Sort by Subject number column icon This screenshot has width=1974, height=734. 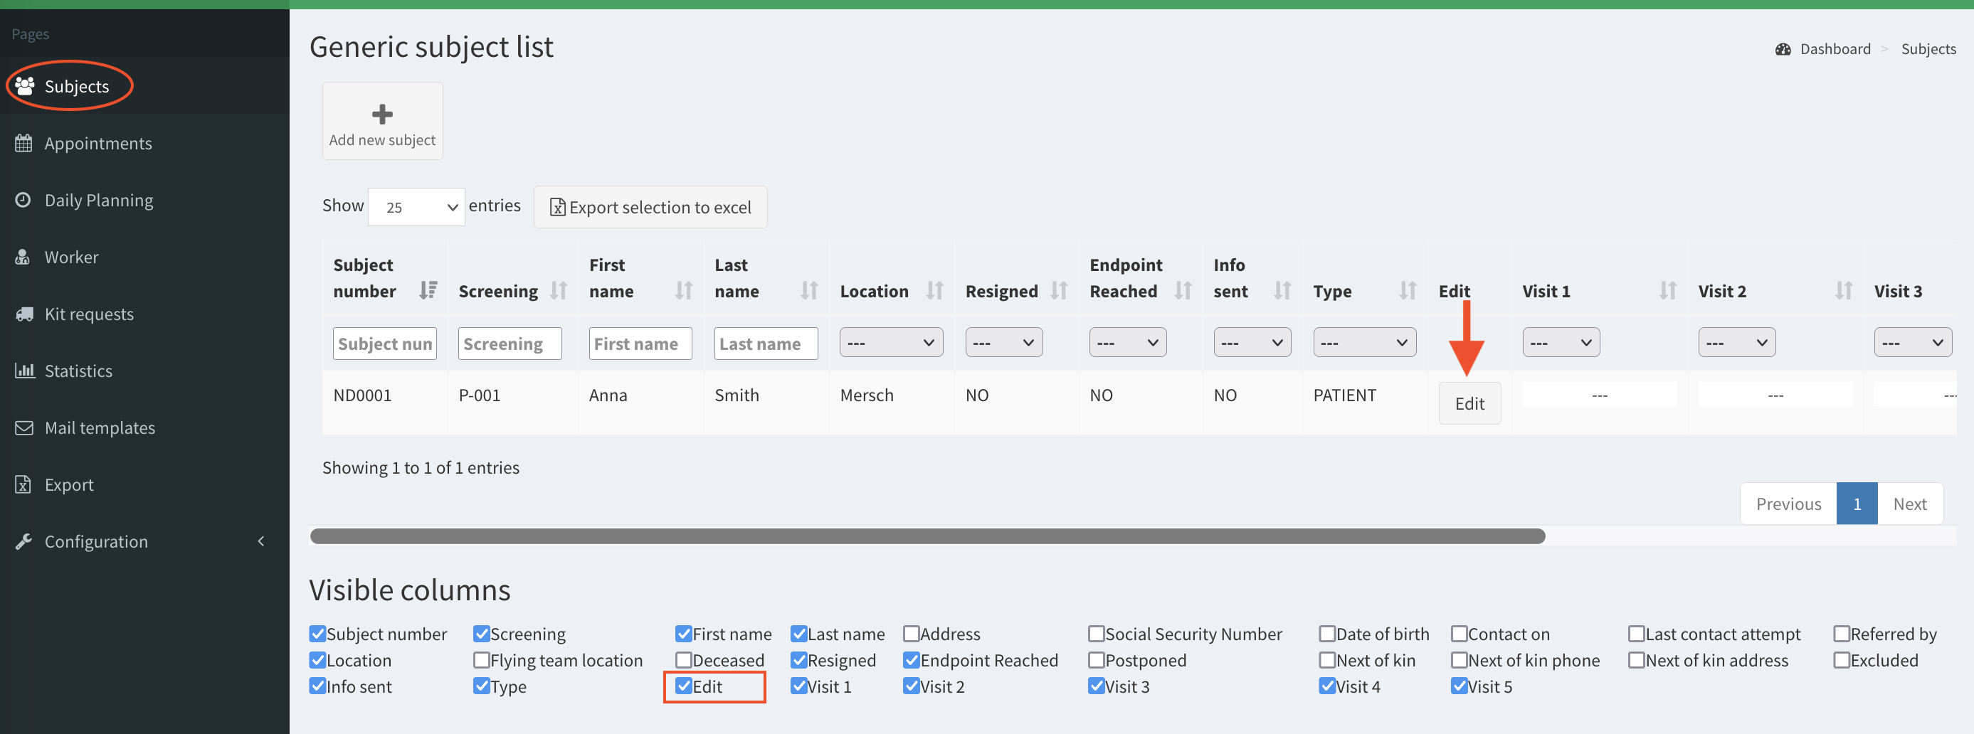point(428,290)
